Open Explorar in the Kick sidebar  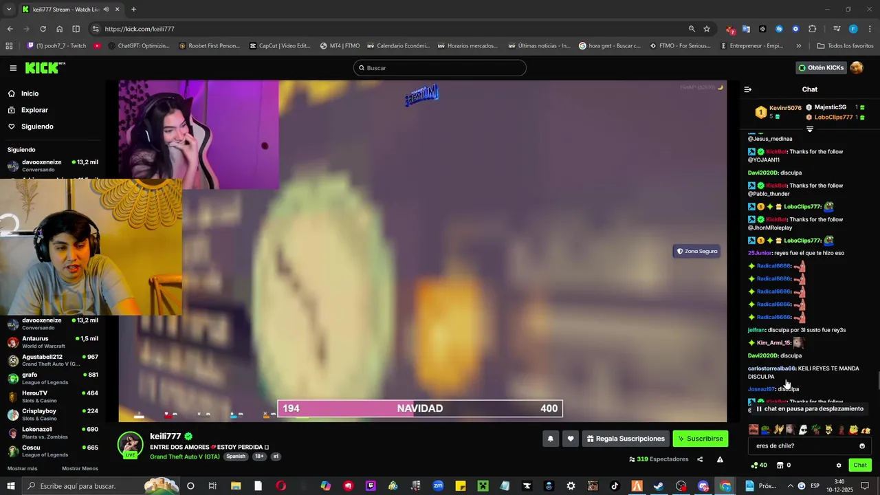(x=34, y=110)
